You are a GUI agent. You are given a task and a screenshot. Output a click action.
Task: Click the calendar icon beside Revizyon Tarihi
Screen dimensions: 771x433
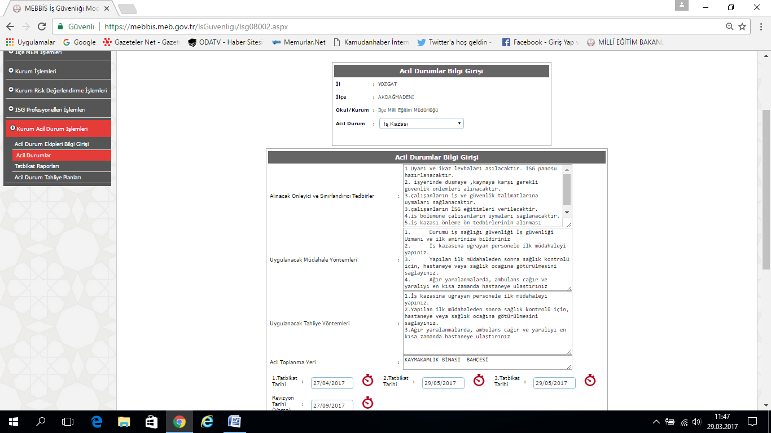pos(368,403)
